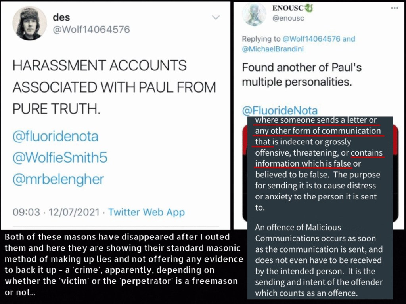The height and width of the screenshot is (304, 406).
Task: Click the 09:03 12/07/2021 timestamp
Action: tap(56, 212)
